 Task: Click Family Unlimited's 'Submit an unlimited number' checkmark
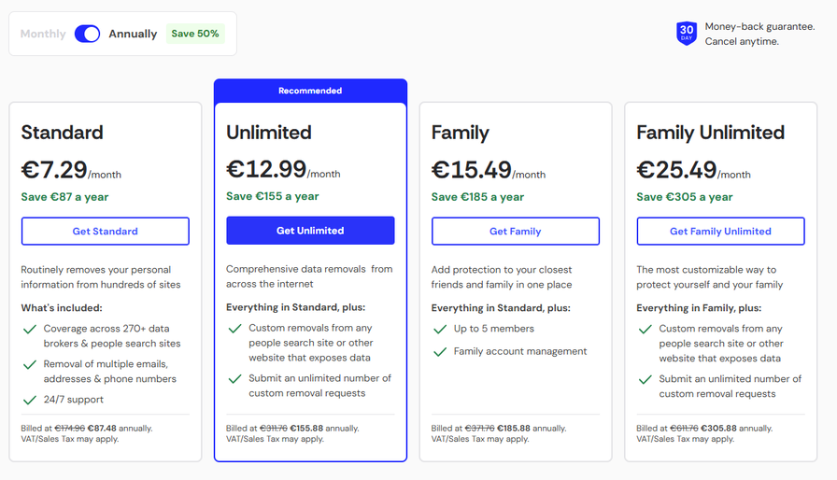tap(645, 379)
